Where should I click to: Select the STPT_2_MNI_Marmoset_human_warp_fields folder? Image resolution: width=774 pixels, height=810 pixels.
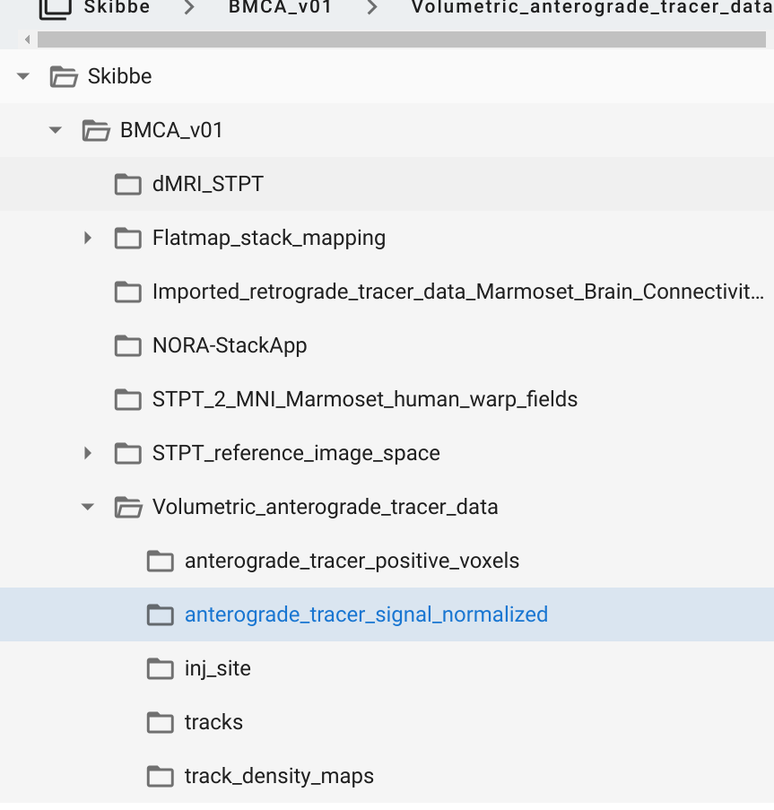(x=387, y=400)
